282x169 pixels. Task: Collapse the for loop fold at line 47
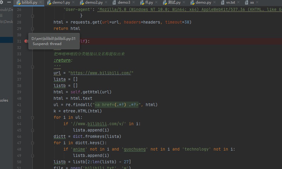point(32,143)
